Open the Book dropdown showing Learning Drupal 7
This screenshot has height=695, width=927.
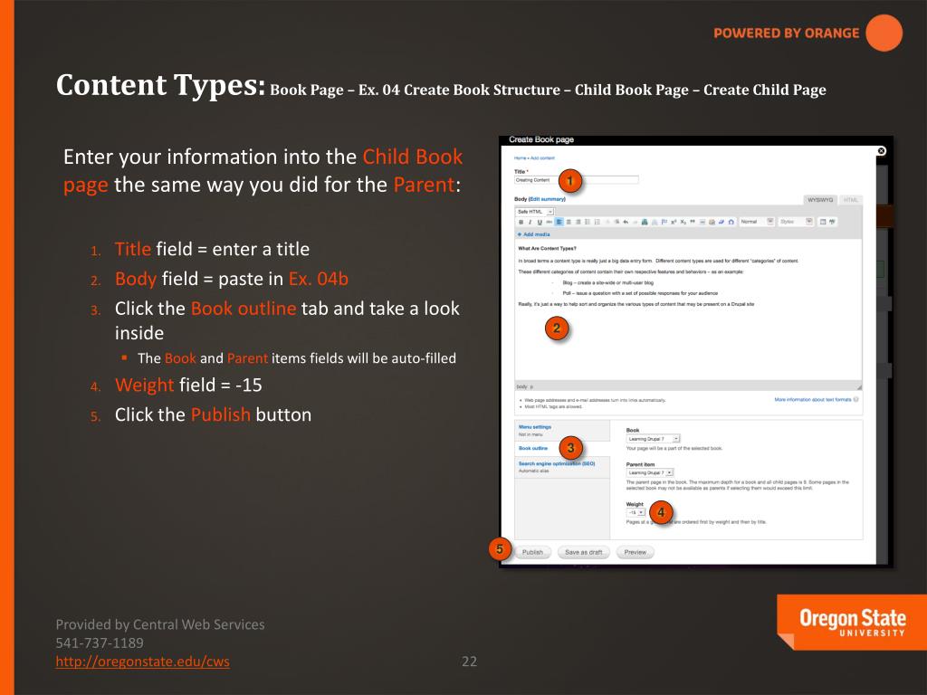click(653, 439)
